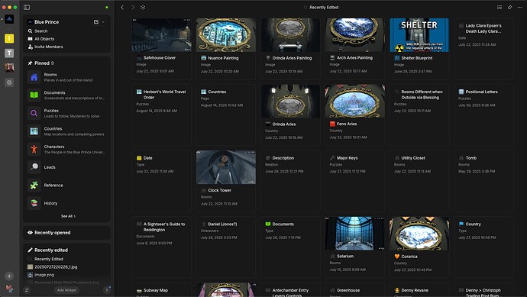
Task: Open the help question mark button
Action: coord(107,290)
